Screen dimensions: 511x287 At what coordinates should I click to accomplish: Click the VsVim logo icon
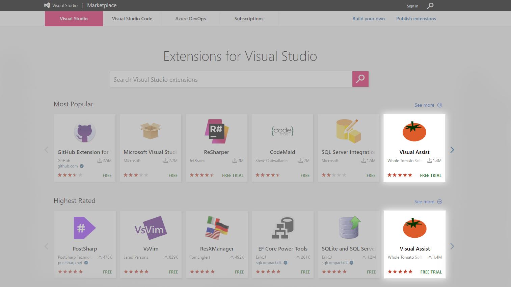tap(151, 228)
